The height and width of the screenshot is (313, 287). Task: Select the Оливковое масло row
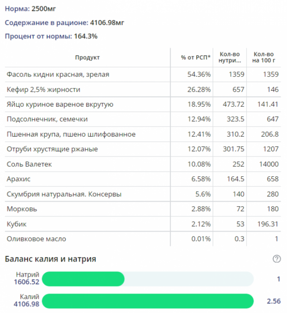36,239
